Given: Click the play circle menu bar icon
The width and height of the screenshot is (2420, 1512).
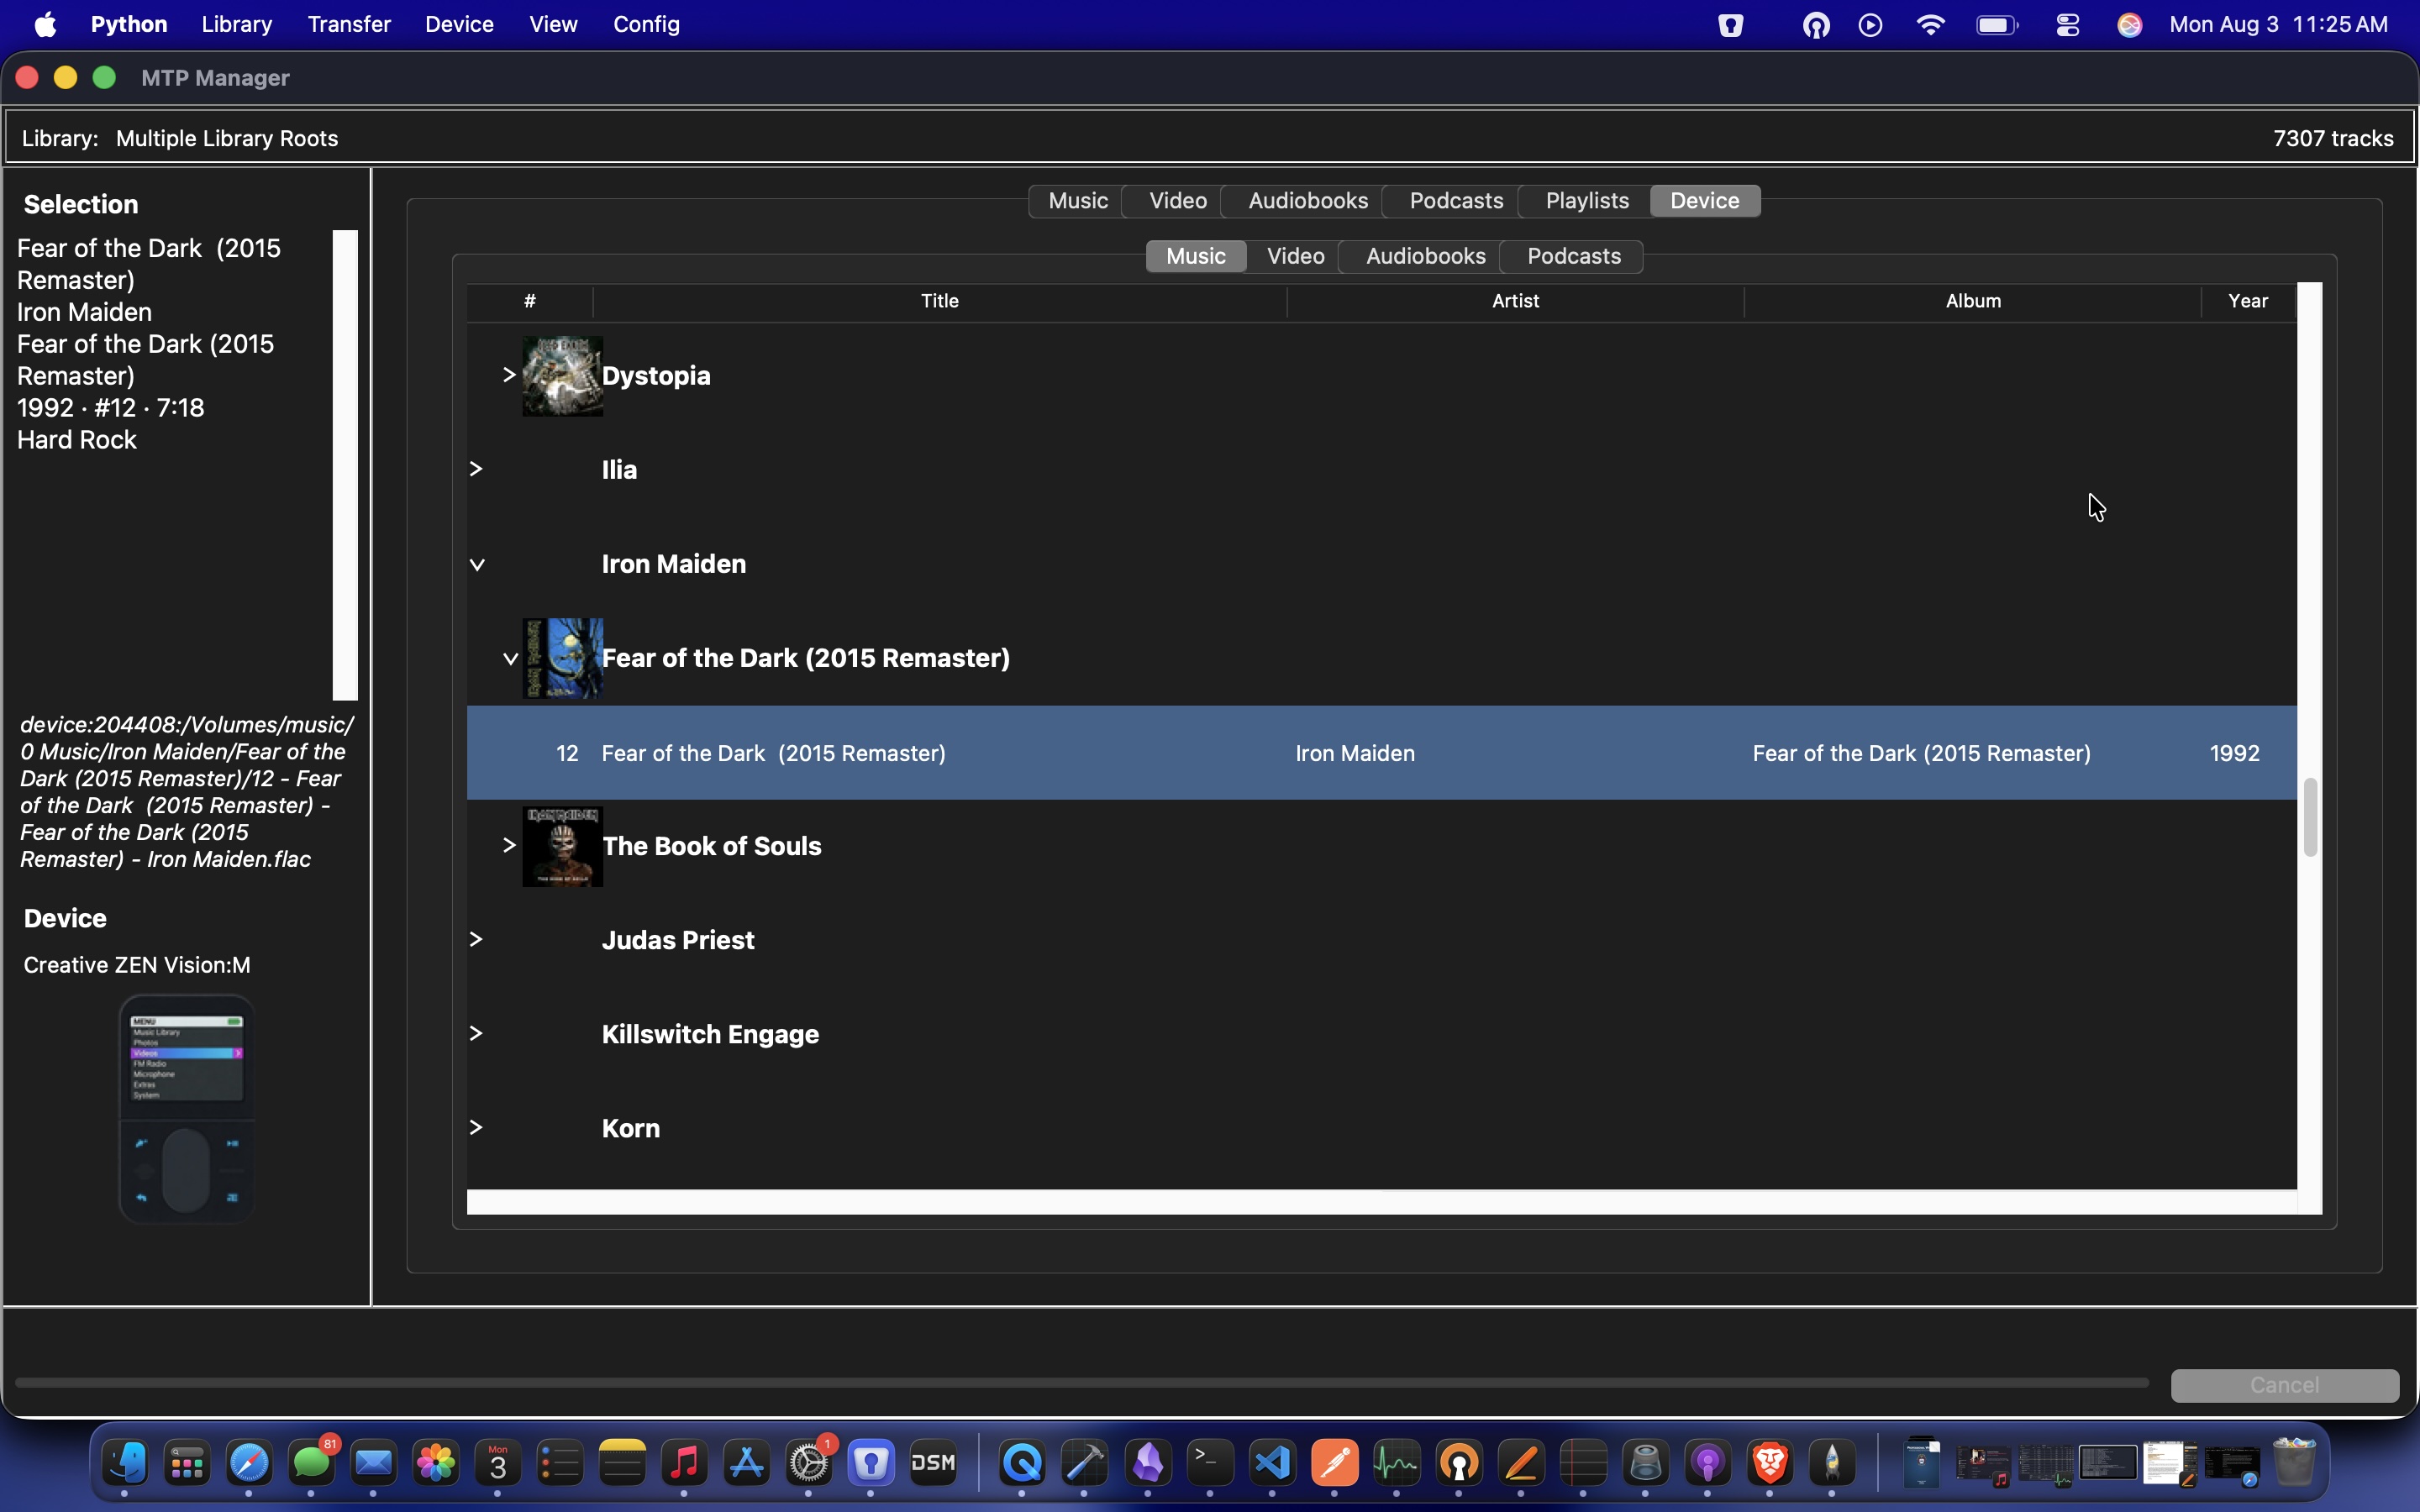Looking at the screenshot, I should (x=1871, y=25).
